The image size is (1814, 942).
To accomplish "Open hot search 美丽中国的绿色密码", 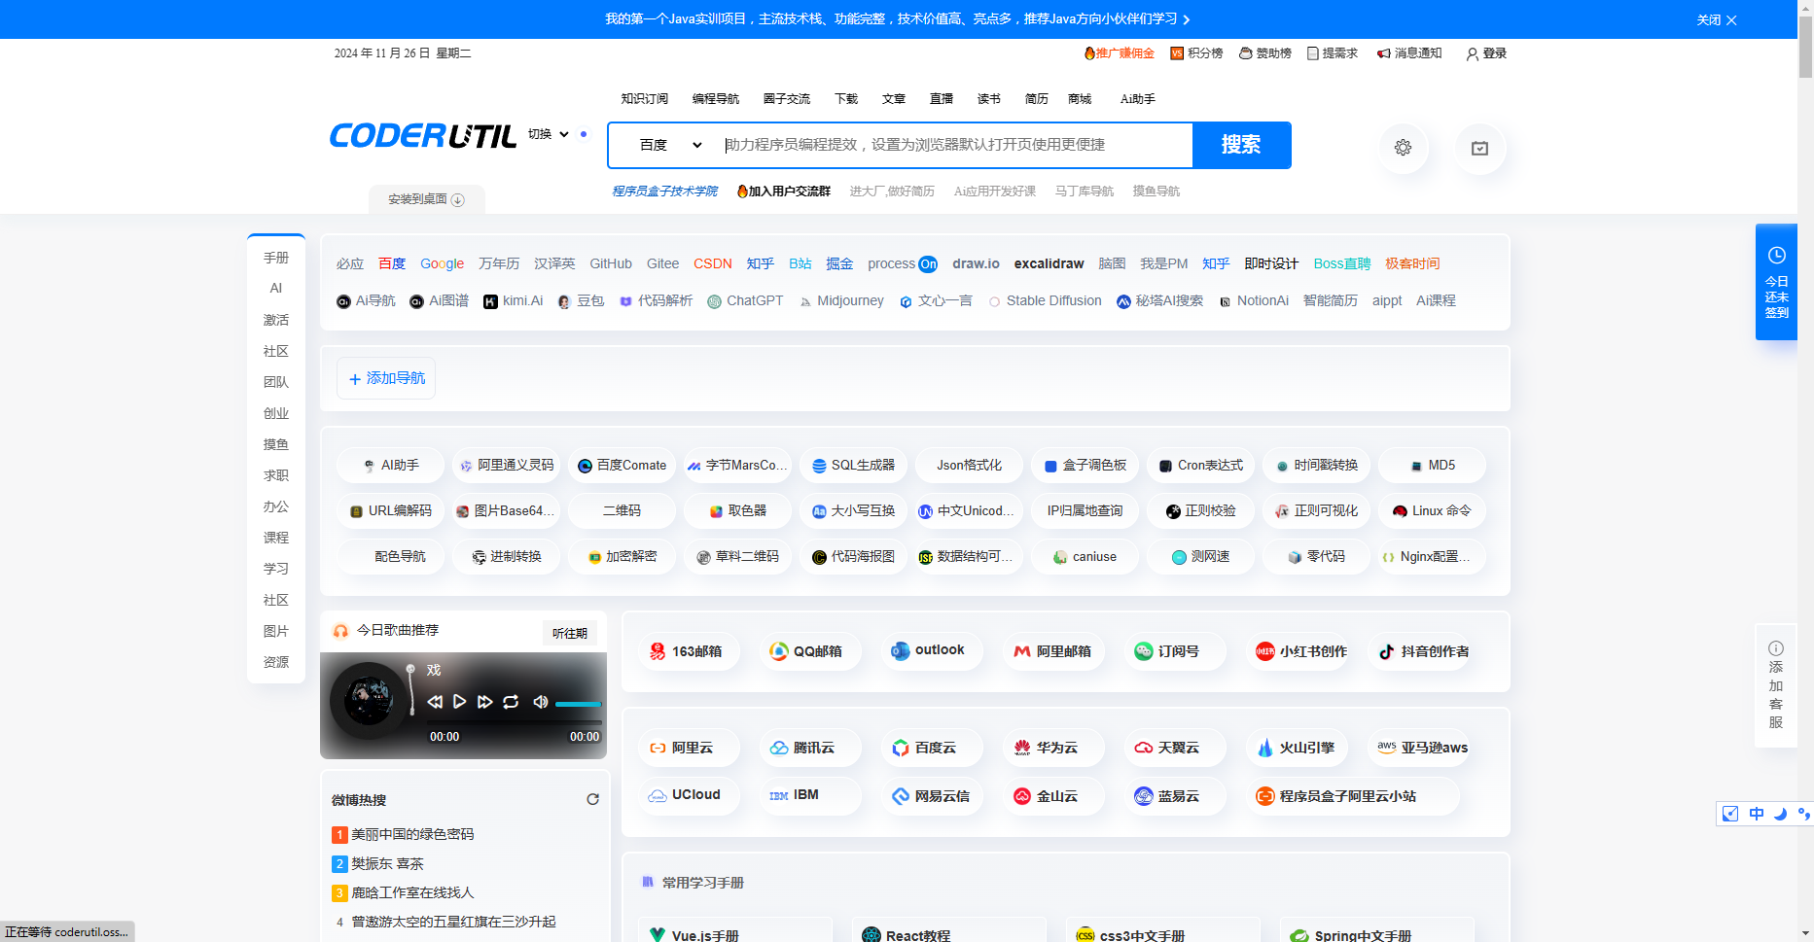I will tap(412, 834).
